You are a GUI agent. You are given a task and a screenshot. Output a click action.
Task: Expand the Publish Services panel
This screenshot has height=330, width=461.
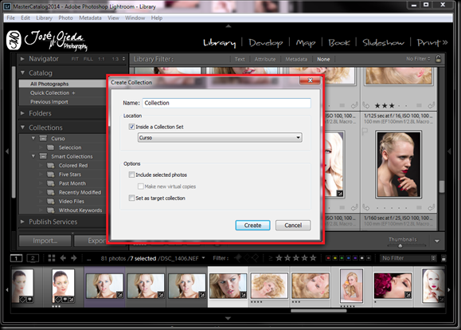coord(22,222)
